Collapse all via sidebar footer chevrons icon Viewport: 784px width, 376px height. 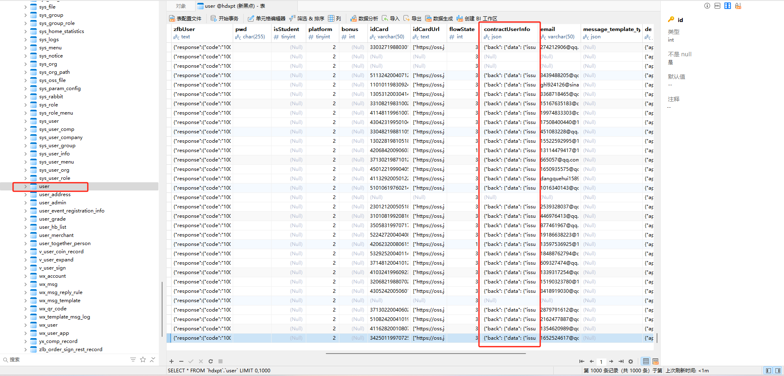(153, 360)
